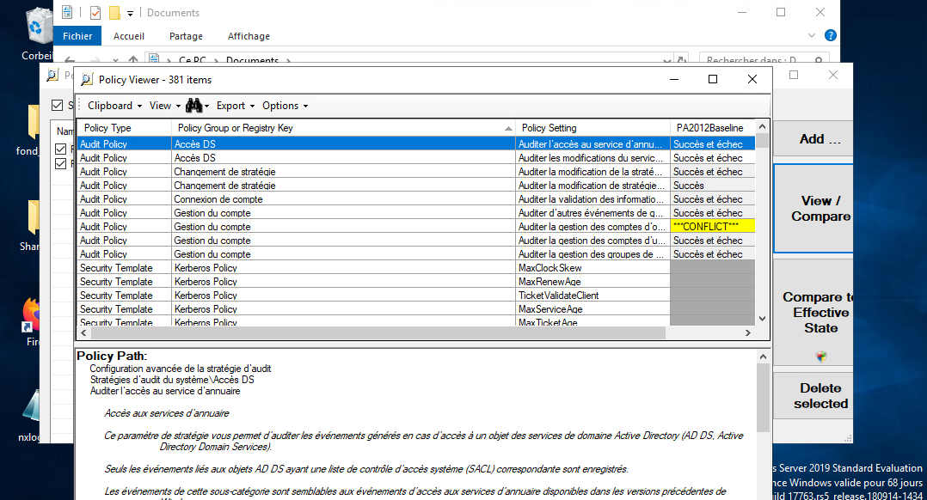Uncheck the second policy row checkbox
Viewport: 927px width, 500px height.
pyautogui.click(x=61, y=164)
